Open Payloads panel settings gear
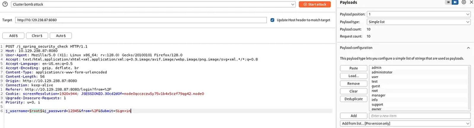The image size is (474, 128). pos(464,2)
